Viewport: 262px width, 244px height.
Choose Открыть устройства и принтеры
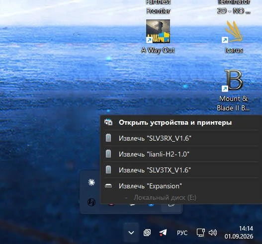click(x=181, y=122)
